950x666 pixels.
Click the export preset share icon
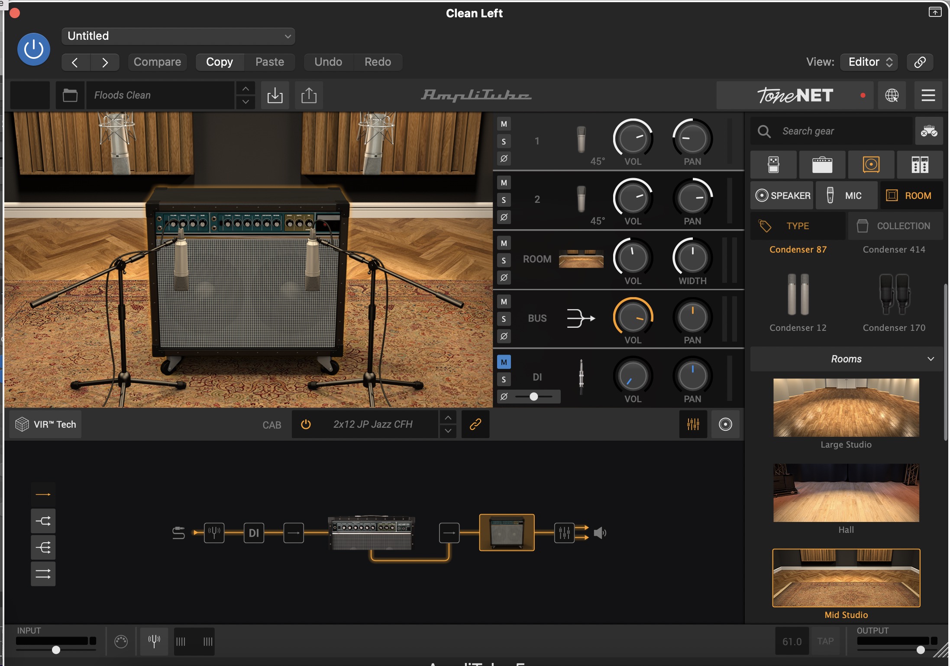click(309, 95)
